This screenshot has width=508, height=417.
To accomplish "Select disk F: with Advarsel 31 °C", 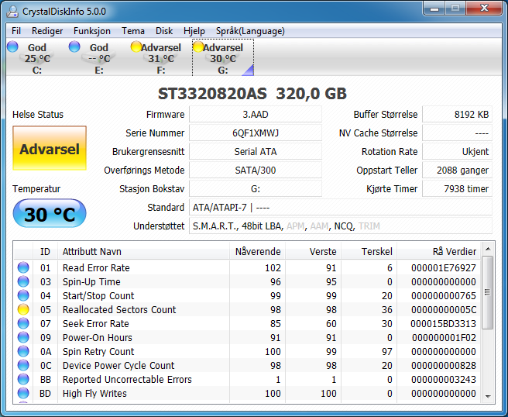I will (161, 57).
